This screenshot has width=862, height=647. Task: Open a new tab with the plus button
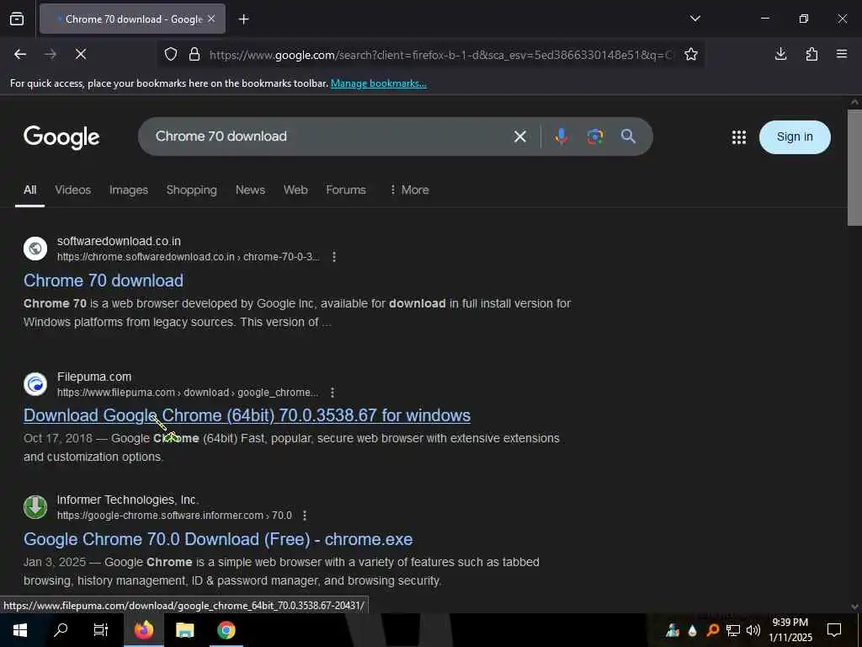(x=243, y=19)
